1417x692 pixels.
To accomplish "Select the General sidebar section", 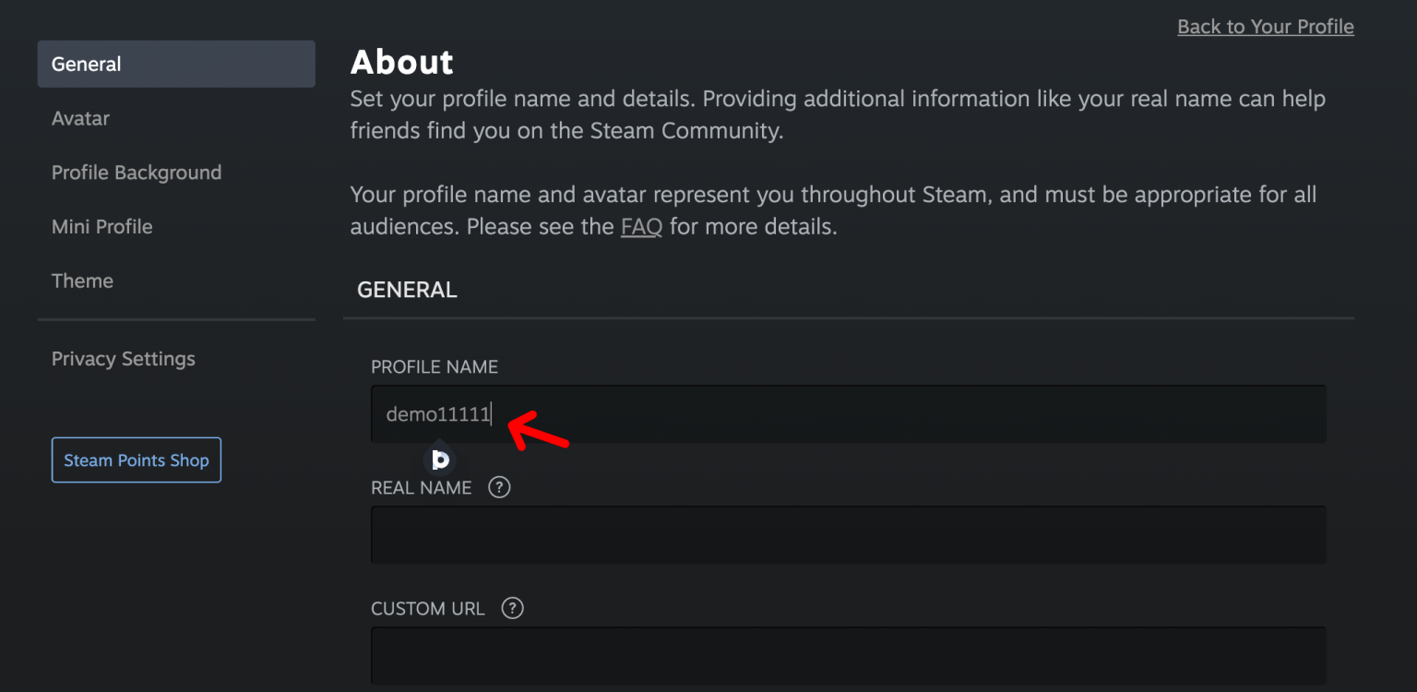I will click(x=86, y=64).
